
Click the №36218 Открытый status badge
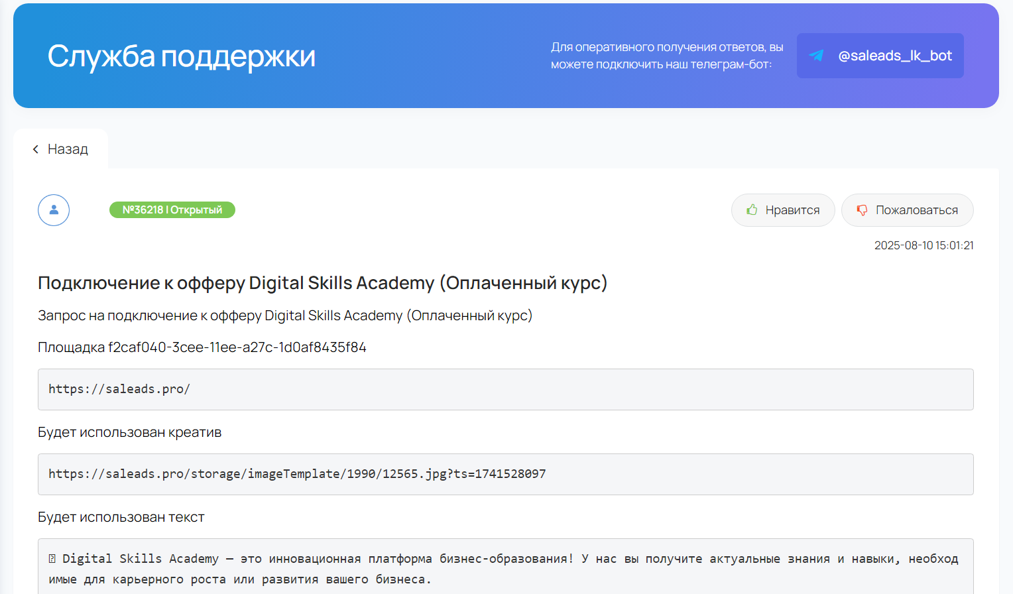pos(172,209)
